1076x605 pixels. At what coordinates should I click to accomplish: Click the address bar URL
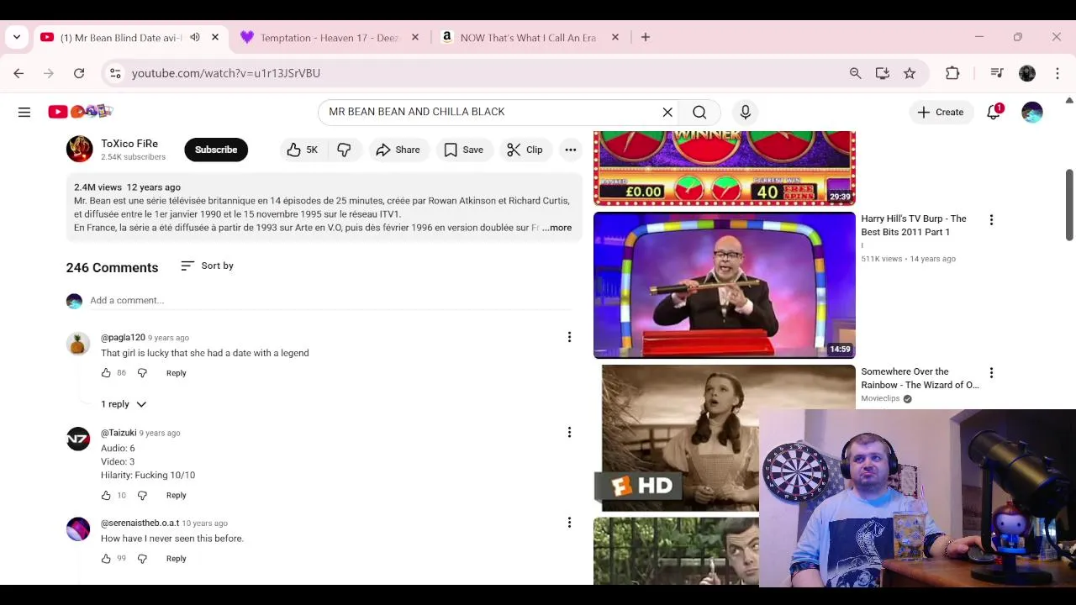pos(226,73)
